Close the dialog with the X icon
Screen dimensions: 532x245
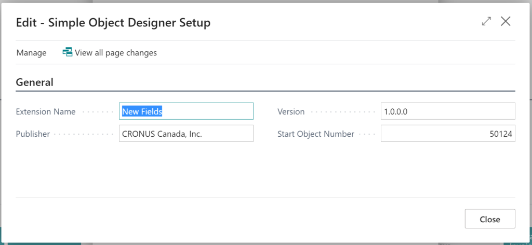point(506,21)
